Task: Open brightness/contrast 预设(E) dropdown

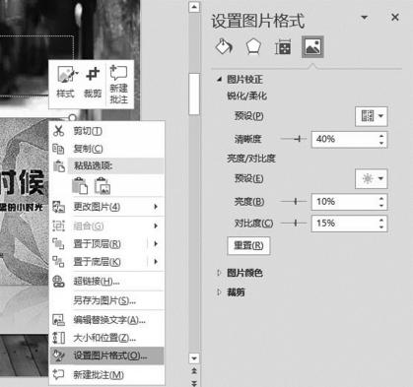Action: pos(372,178)
